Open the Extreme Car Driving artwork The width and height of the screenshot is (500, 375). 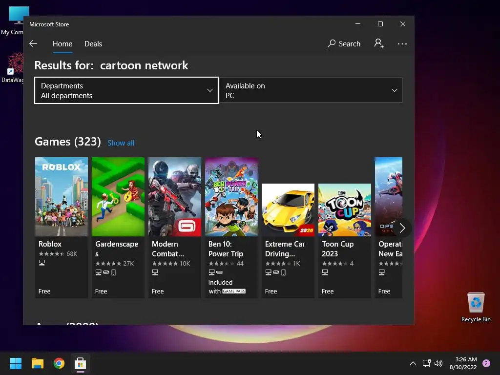(x=288, y=210)
